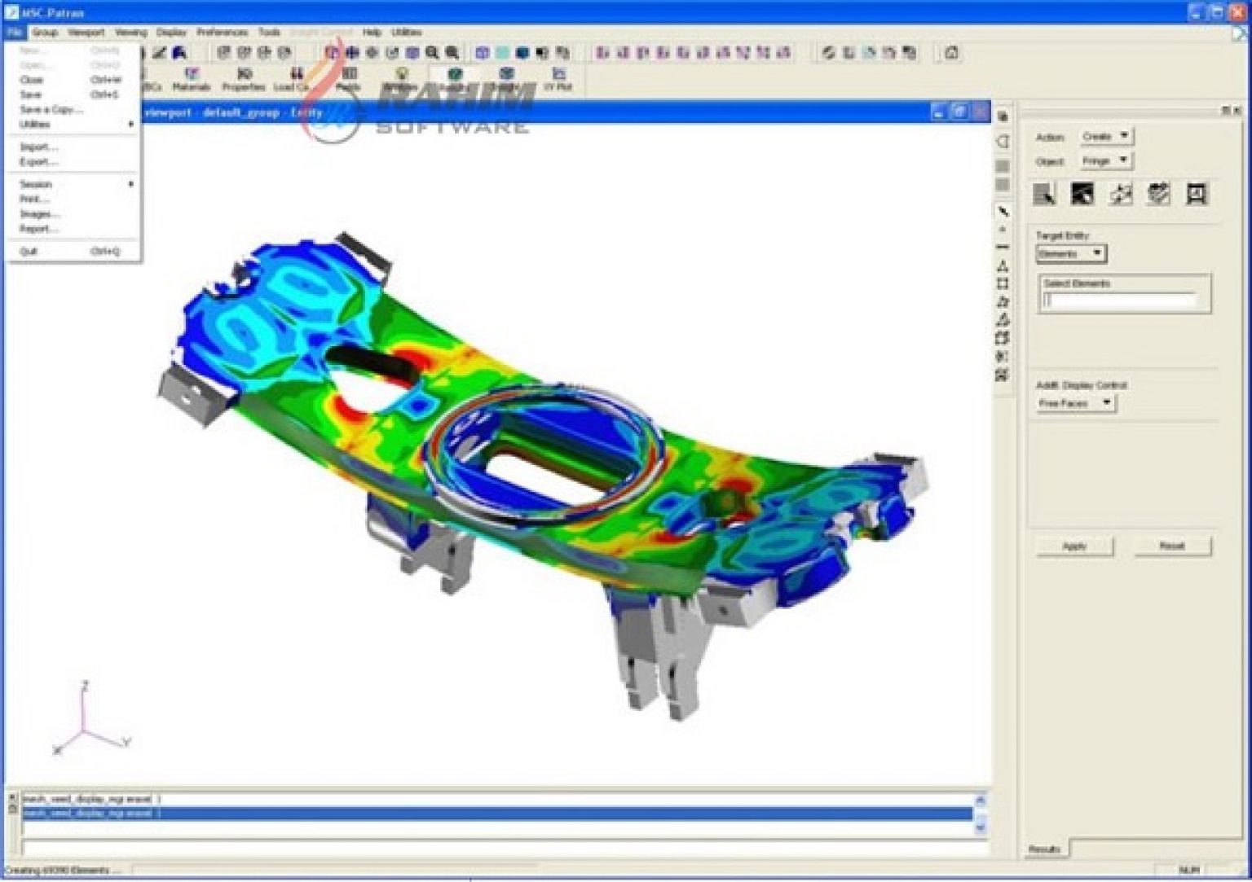
Task: Click the Reset button
Action: pos(1172,546)
